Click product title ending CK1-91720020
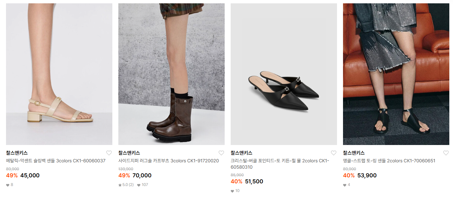The width and height of the screenshot is (453, 197). 168,161
